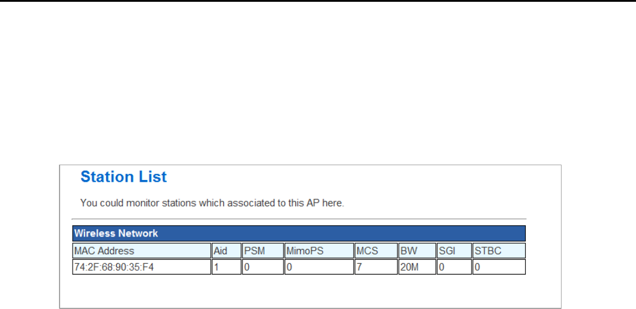Select the 20M bandwidth cell
636x309 pixels.
[x=416, y=267]
